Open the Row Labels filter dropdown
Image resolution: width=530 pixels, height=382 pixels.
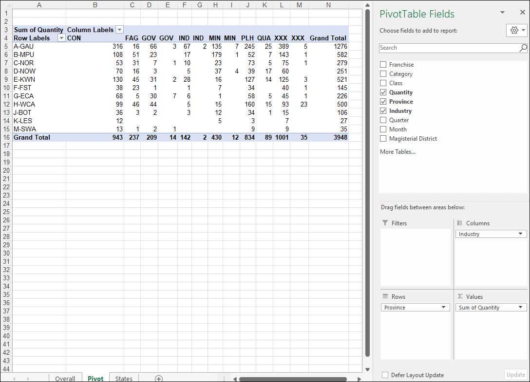(61, 38)
